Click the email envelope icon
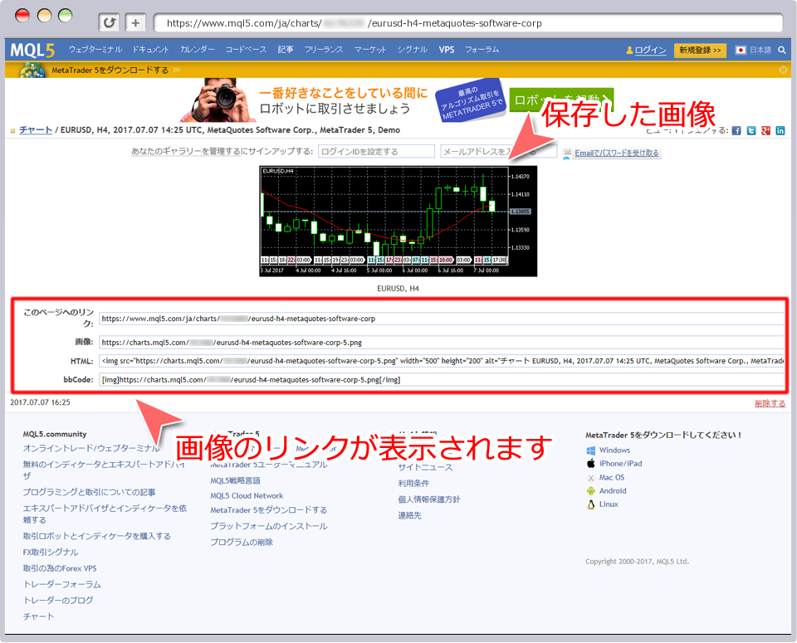797x643 pixels. coord(567,153)
